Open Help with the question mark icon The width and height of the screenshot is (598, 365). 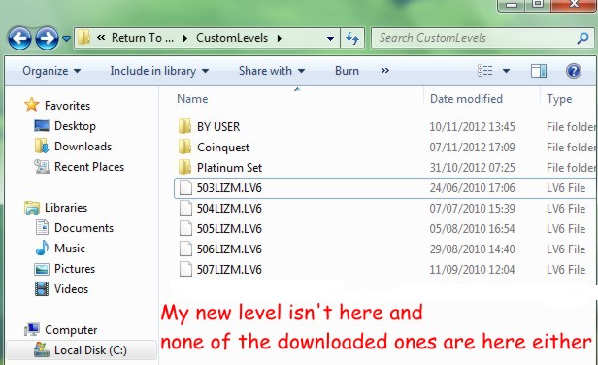pyautogui.click(x=573, y=71)
